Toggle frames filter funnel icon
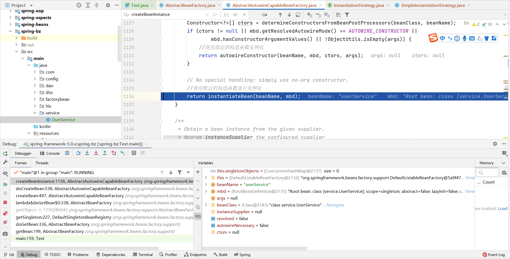The image size is (510, 259). coord(180,172)
